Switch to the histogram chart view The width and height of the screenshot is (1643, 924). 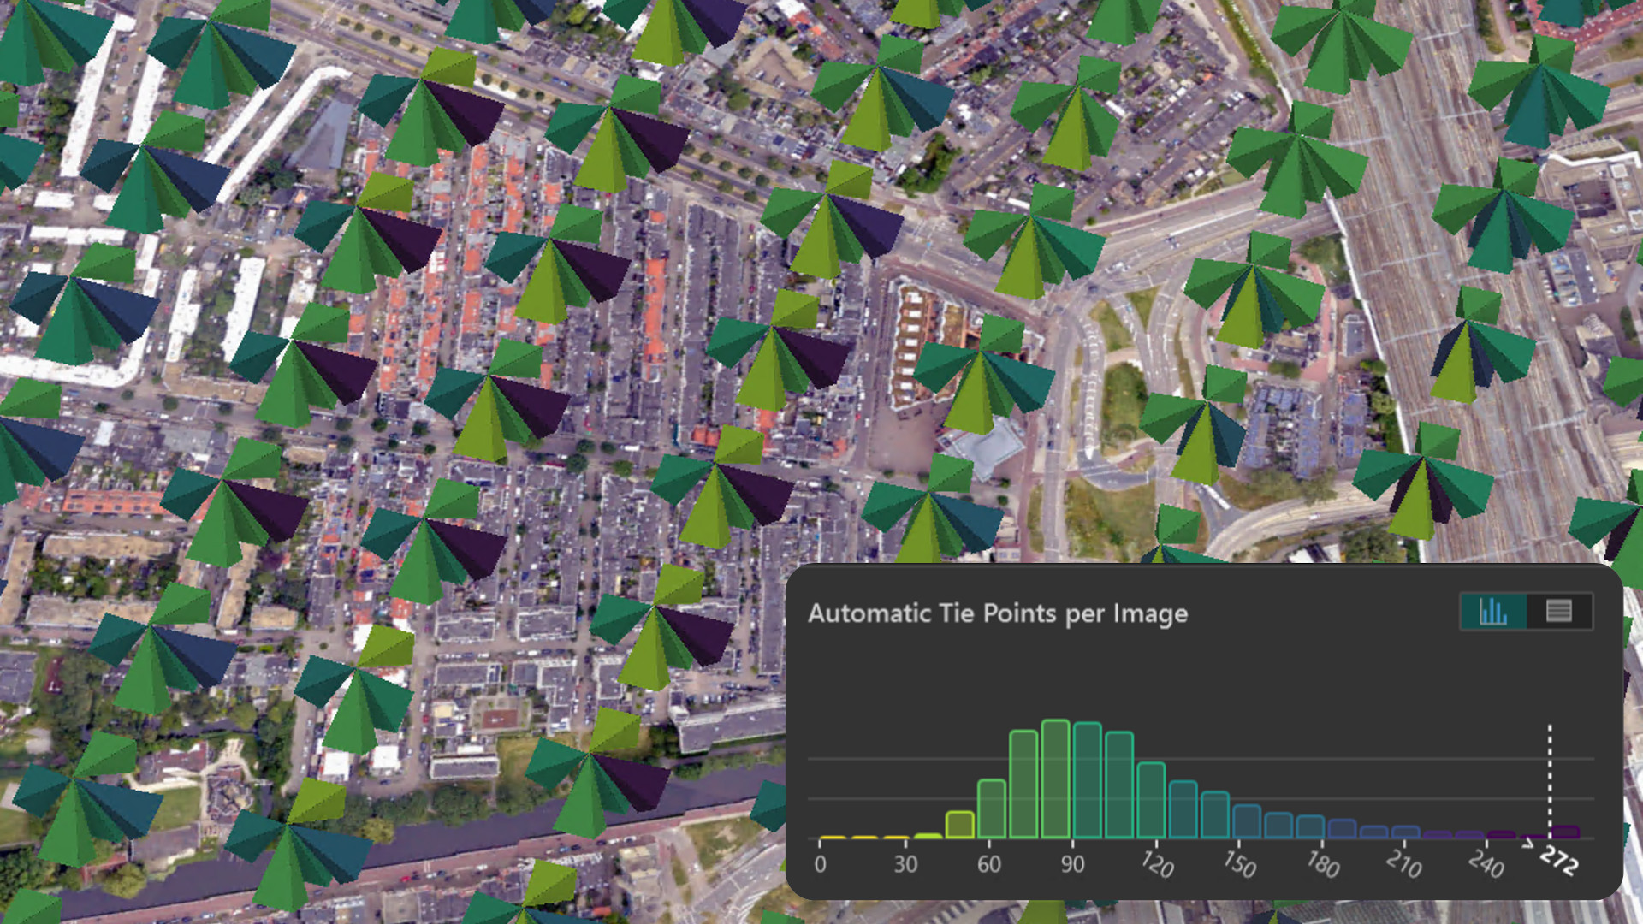[x=1493, y=611]
